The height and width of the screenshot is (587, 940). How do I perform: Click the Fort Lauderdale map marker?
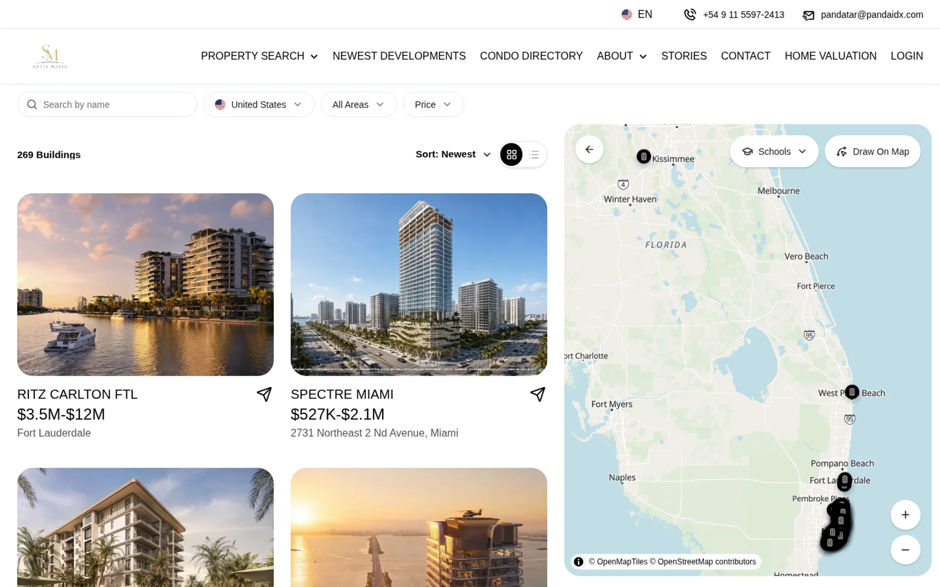(845, 481)
